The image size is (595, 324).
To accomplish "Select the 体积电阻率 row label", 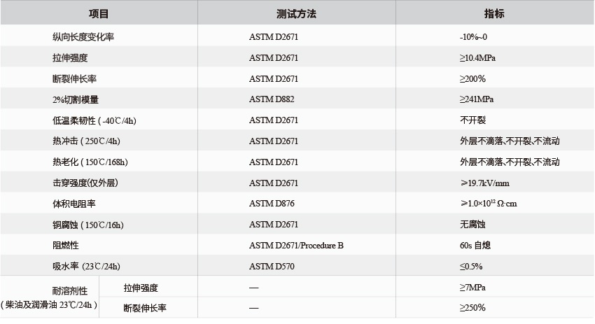I will 74,204.
